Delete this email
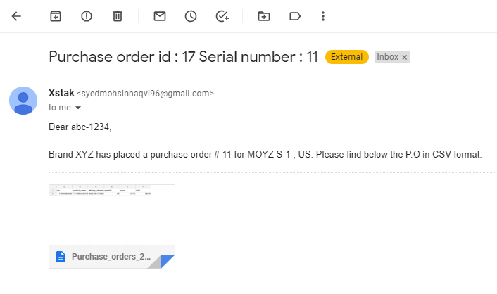The width and height of the screenshot is (497, 294). (118, 16)
